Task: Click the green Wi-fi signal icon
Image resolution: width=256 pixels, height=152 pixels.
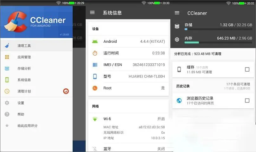Action: coord(95,119)
